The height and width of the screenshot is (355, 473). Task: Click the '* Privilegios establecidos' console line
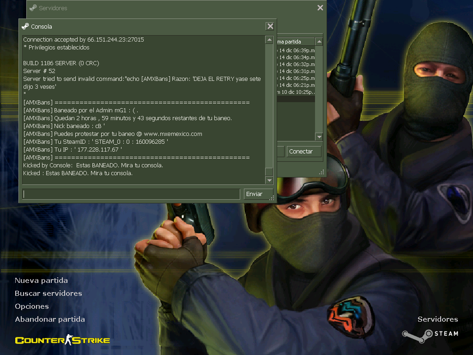click(x=56, y=48)
